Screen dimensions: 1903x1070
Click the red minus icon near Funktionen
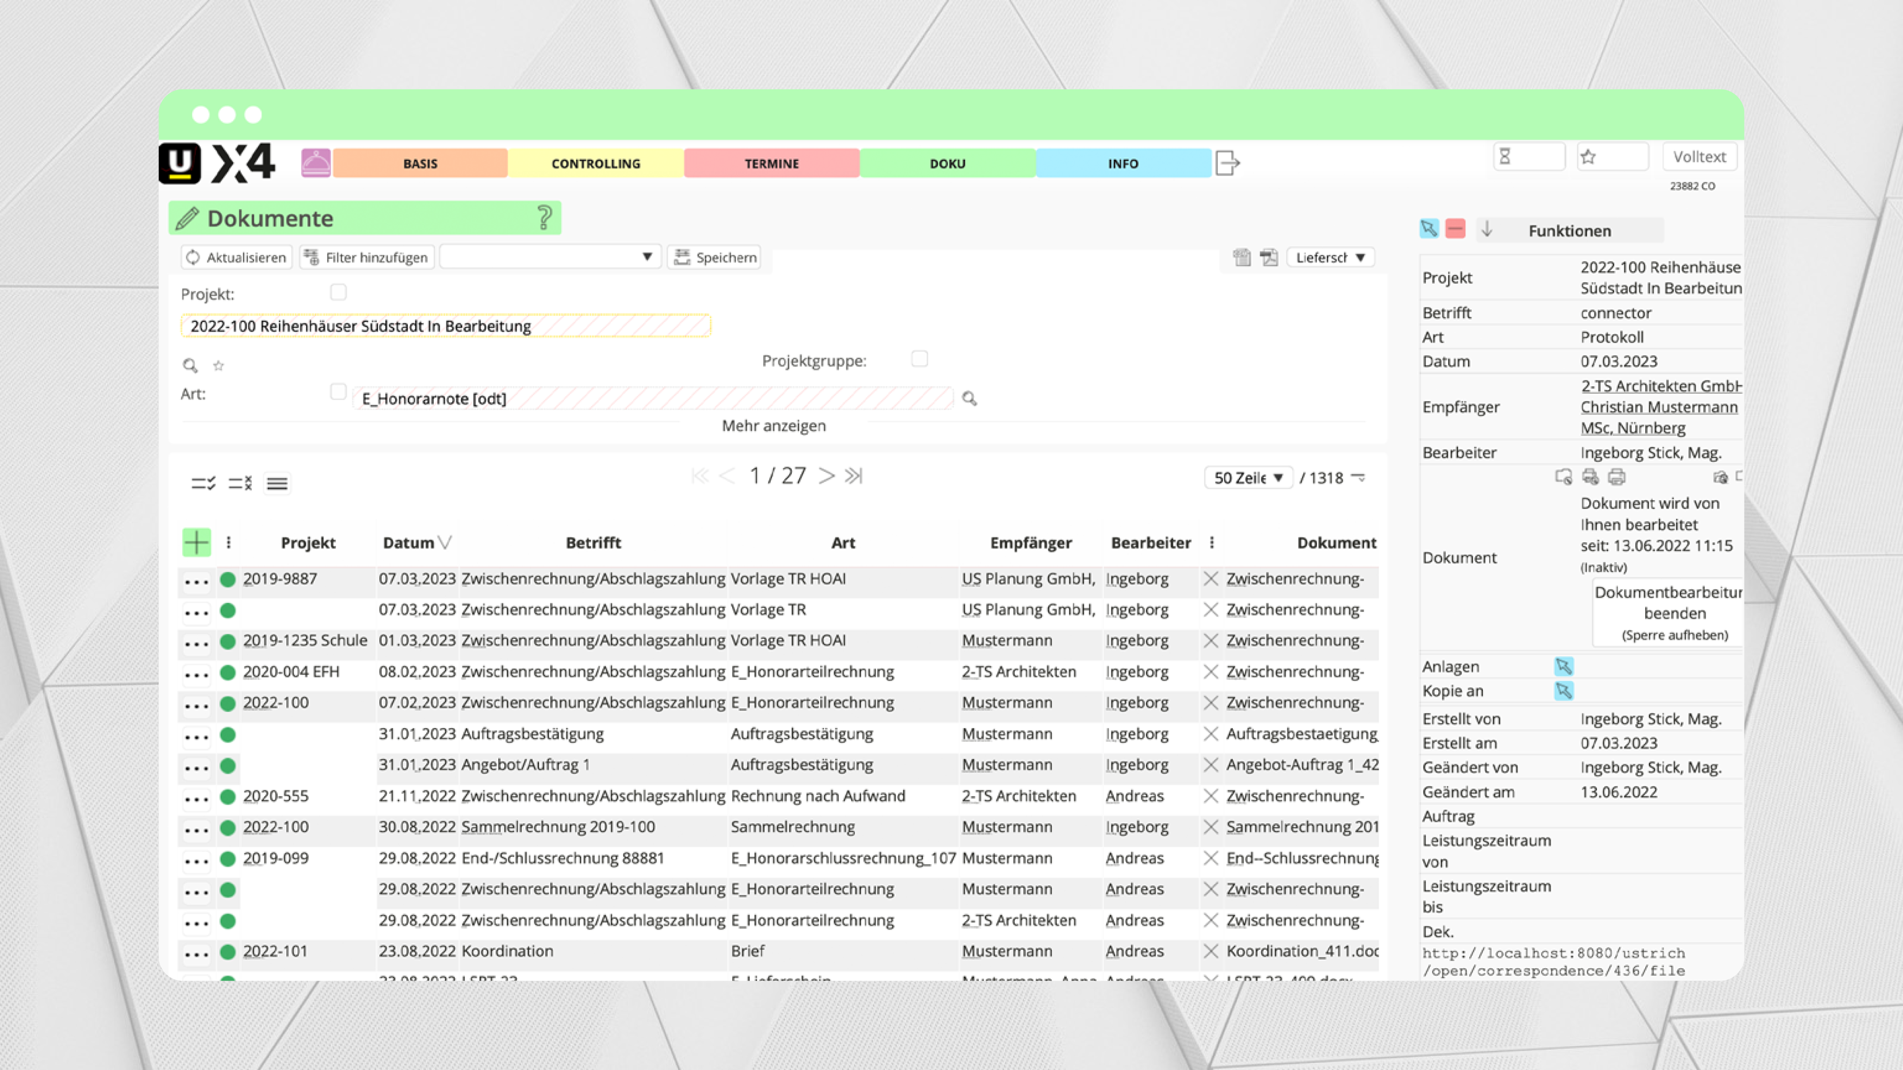click(1455, 229)
